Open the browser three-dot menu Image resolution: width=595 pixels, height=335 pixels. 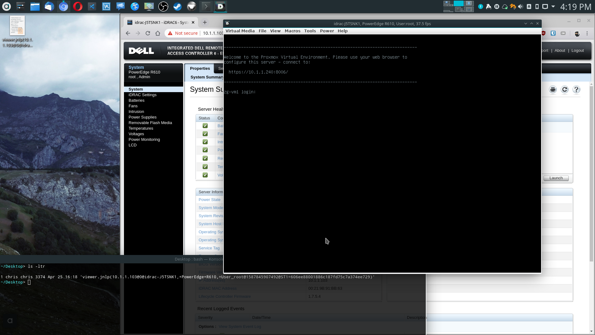tap(587, 33)
